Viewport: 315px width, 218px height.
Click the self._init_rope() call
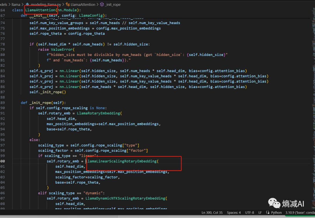(x=48, y=92)
